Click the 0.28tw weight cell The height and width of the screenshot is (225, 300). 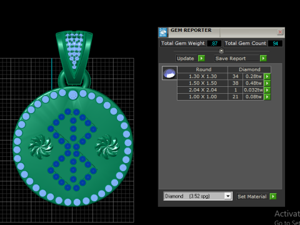click(254, 76)
